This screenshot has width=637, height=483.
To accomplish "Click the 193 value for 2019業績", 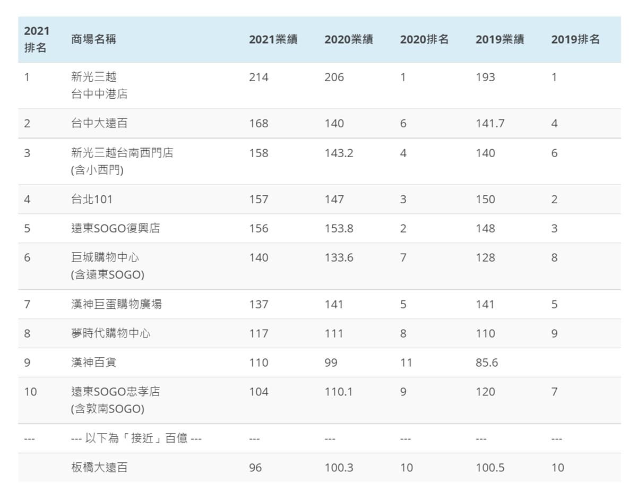I will 485,77.
